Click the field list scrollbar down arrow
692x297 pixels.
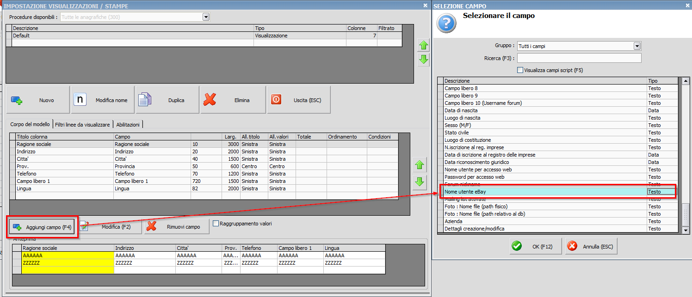tap(686, 230)
